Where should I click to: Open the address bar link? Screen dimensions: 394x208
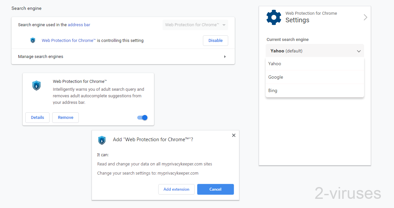[79, 25]
